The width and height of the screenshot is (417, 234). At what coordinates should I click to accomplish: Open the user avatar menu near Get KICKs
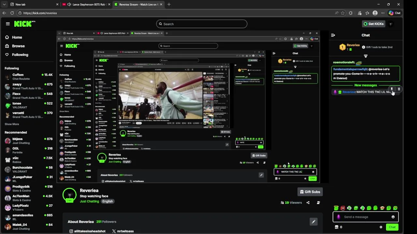[391, 24]
